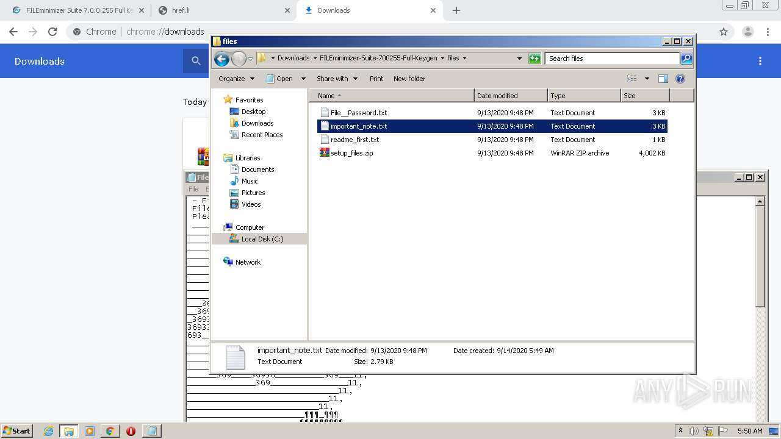Select Computer in the navigation pane

(x=244, y=227)
